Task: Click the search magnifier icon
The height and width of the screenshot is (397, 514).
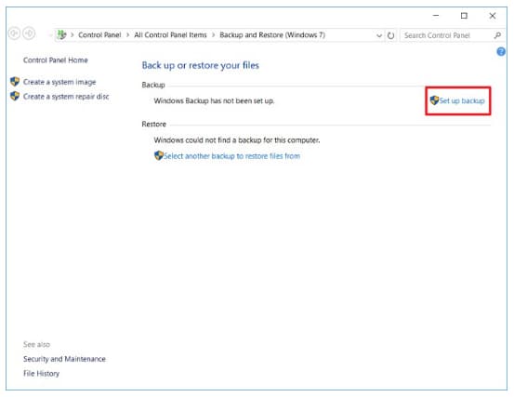Action: tap(497, 35)
